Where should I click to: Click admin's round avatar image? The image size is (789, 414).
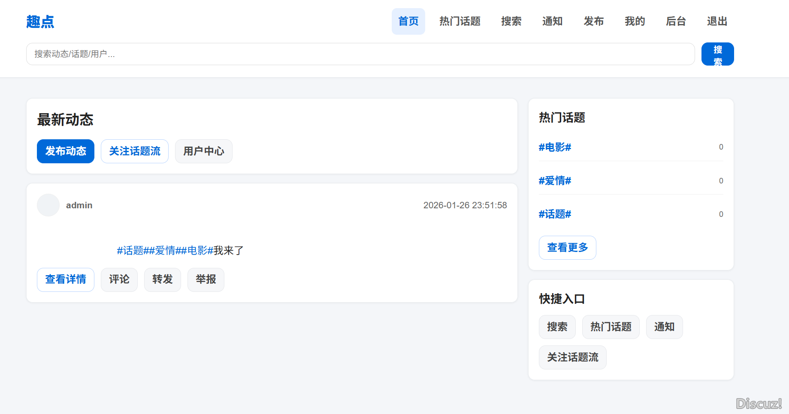(48, 205)
